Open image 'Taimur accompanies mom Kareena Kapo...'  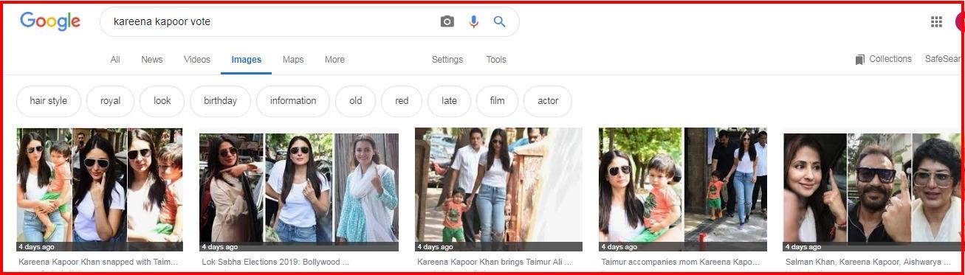pyautogui.click(x=683, y=190)
